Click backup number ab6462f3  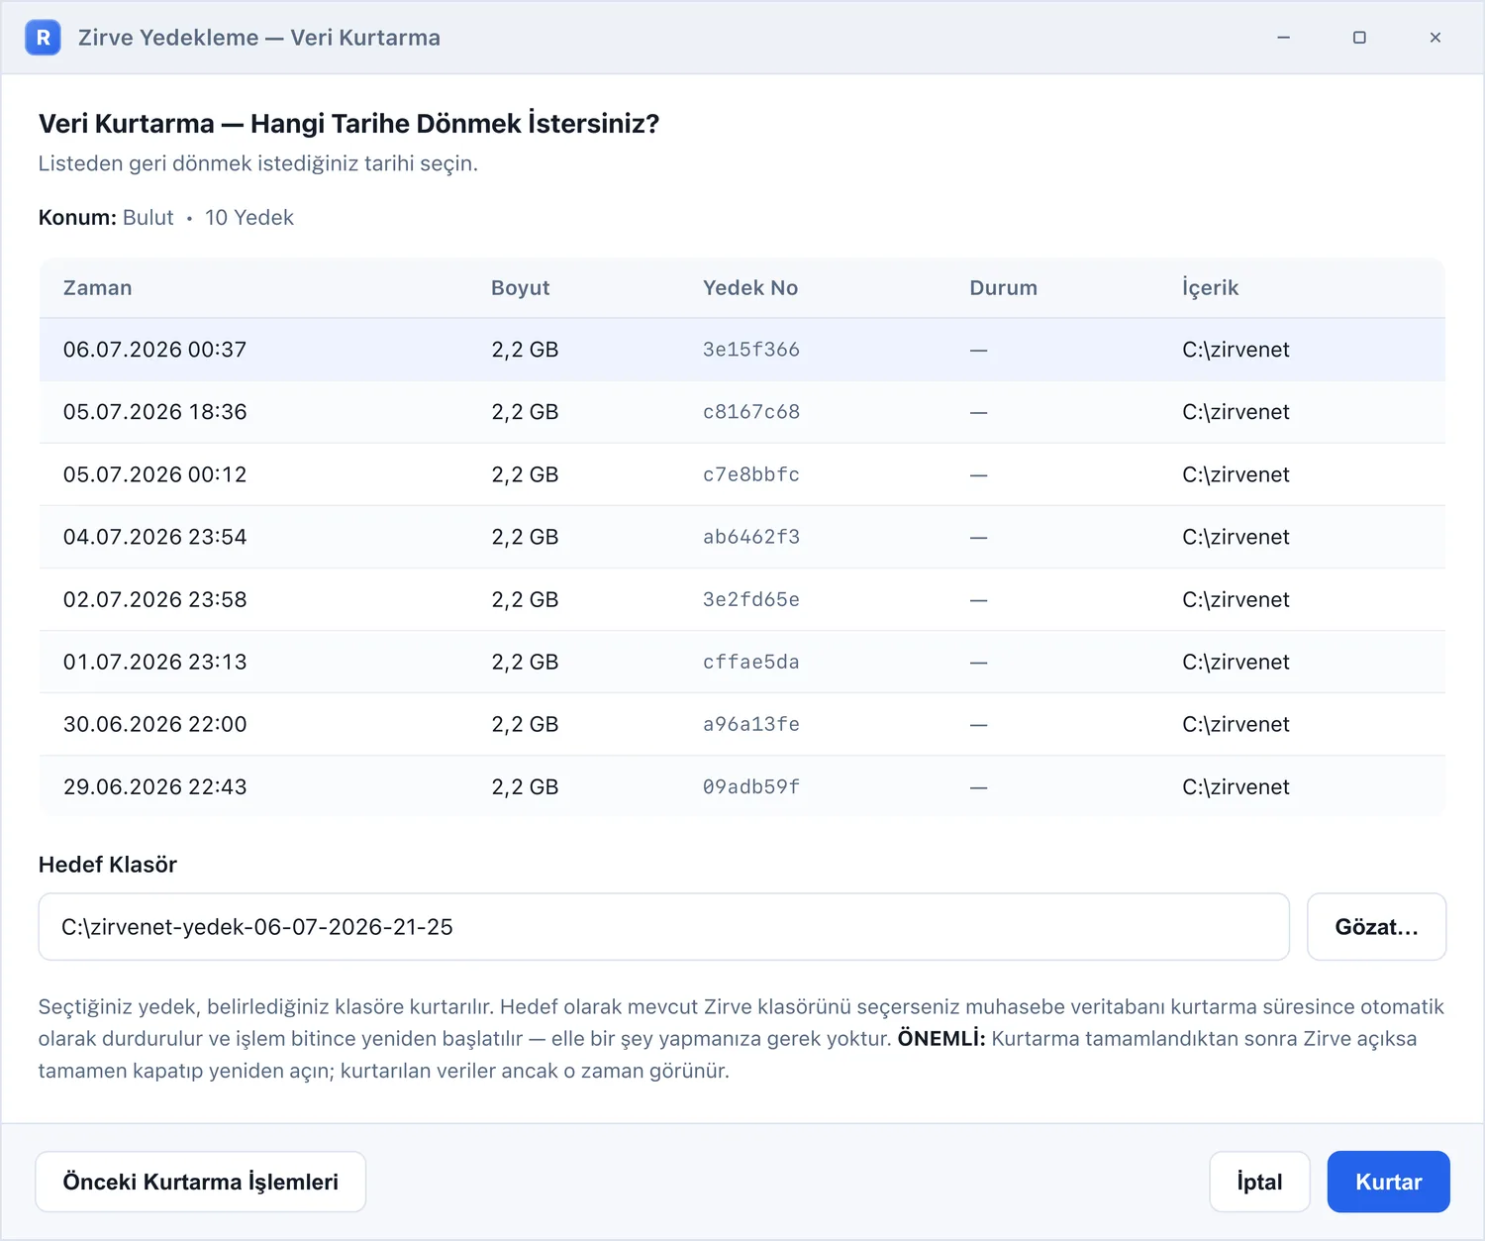(x=751, y=537)
